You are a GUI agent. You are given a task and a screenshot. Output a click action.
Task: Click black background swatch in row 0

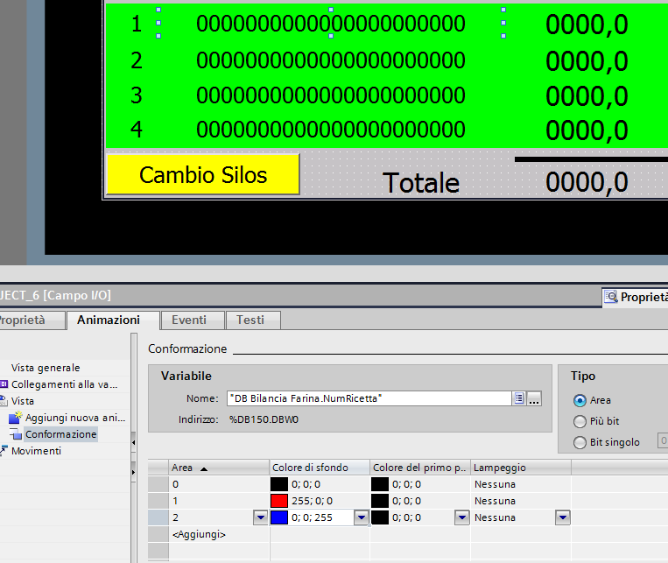coord(279,484)
